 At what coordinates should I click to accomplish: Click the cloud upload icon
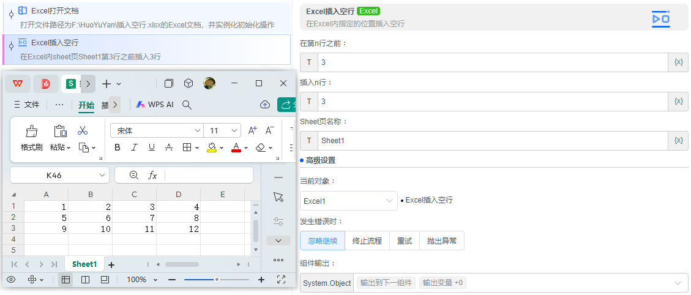[x=265, y=105]
